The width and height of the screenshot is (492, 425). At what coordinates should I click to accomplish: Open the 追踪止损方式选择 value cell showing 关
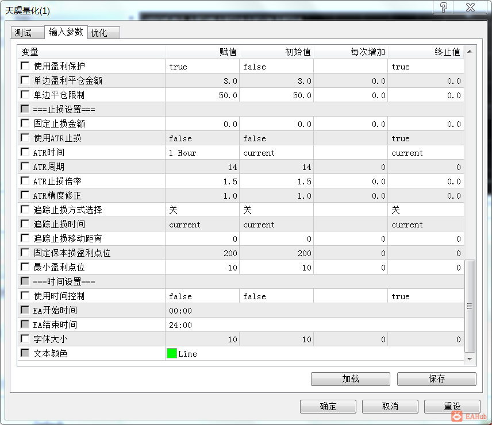click(202, 210)
